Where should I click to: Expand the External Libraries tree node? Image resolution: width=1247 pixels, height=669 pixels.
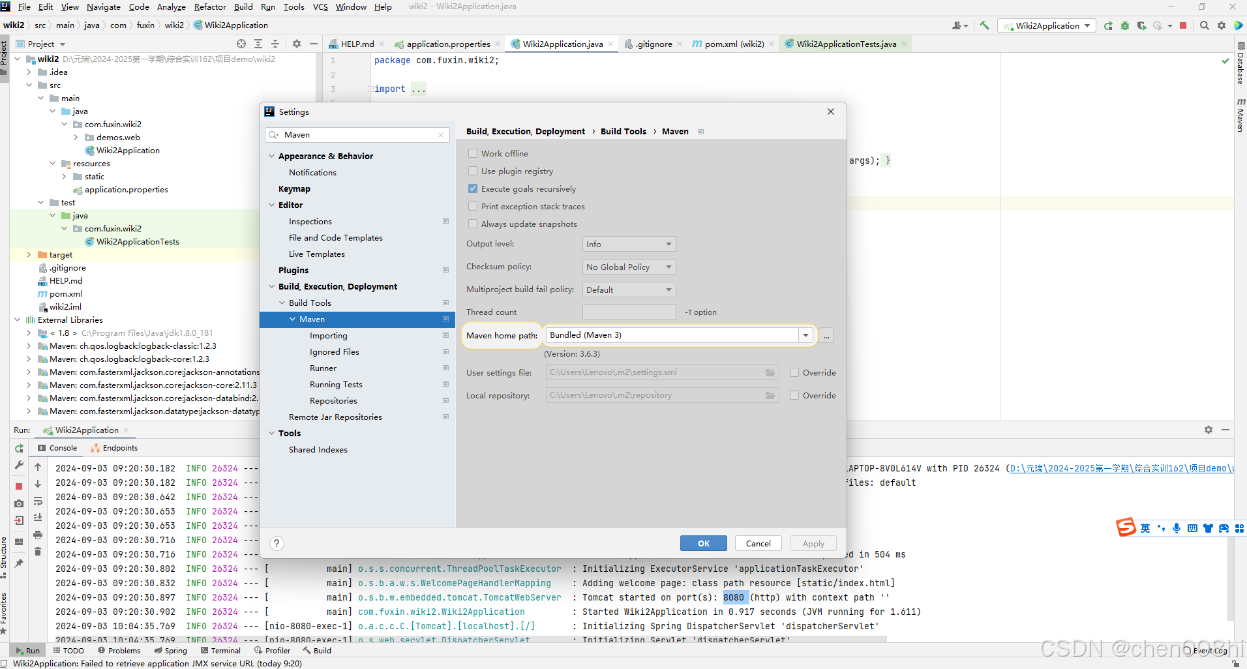point(17,320)
